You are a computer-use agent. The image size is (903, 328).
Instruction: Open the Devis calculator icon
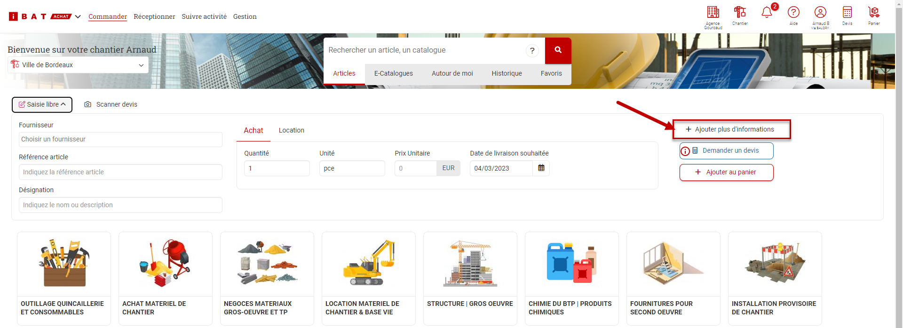[x=847, y=13]
